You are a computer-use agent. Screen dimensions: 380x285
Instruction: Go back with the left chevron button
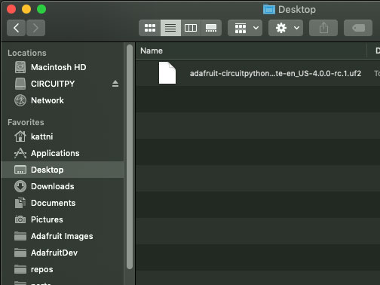pos(16,28)
